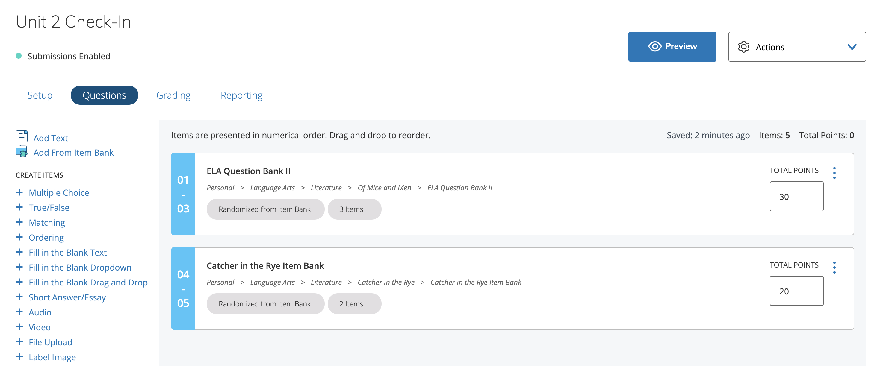The image size is (886, 366).
Task: Click Short Answer/Essay create link
Action: coord(67,297)
